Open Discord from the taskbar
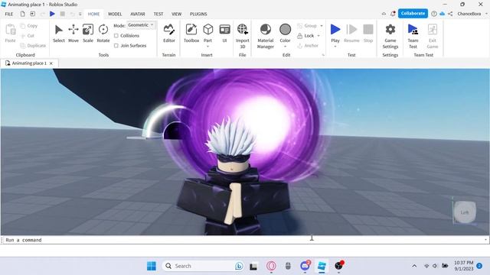This screenshot has height=275, width=490. click(305, 266)
